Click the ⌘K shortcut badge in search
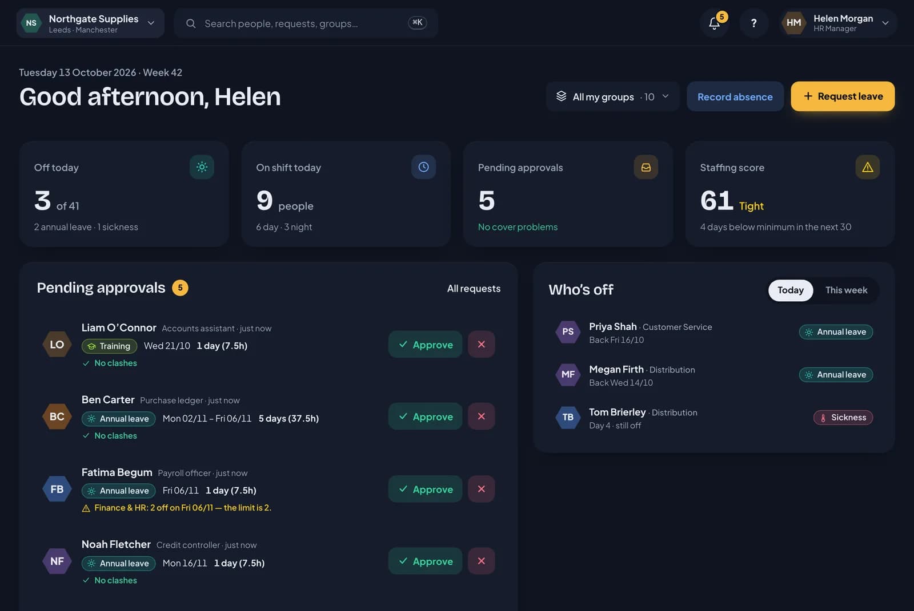 [417, 23]
